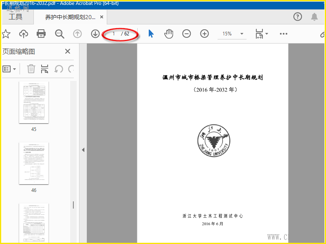Open the notifications bell icon
This screenshot has height=244, width=326.
pos(314,17)
